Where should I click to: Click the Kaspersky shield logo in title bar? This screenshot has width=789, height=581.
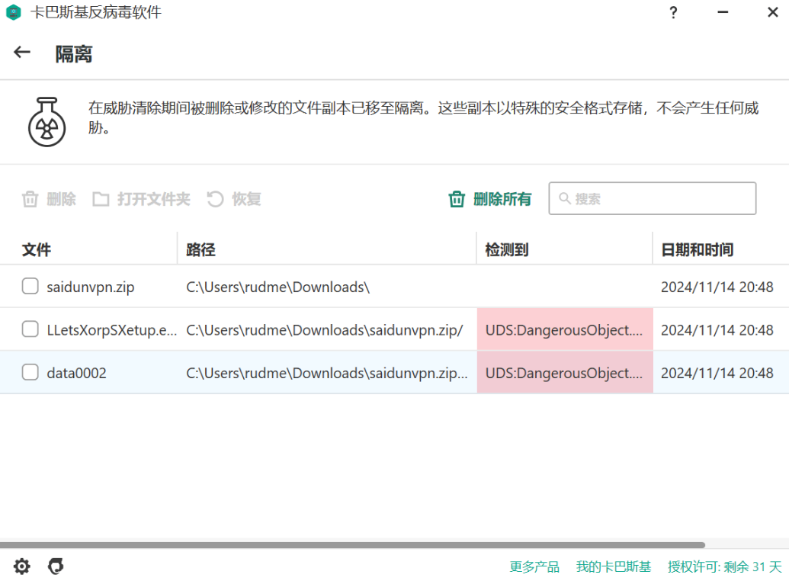[13, 13]
